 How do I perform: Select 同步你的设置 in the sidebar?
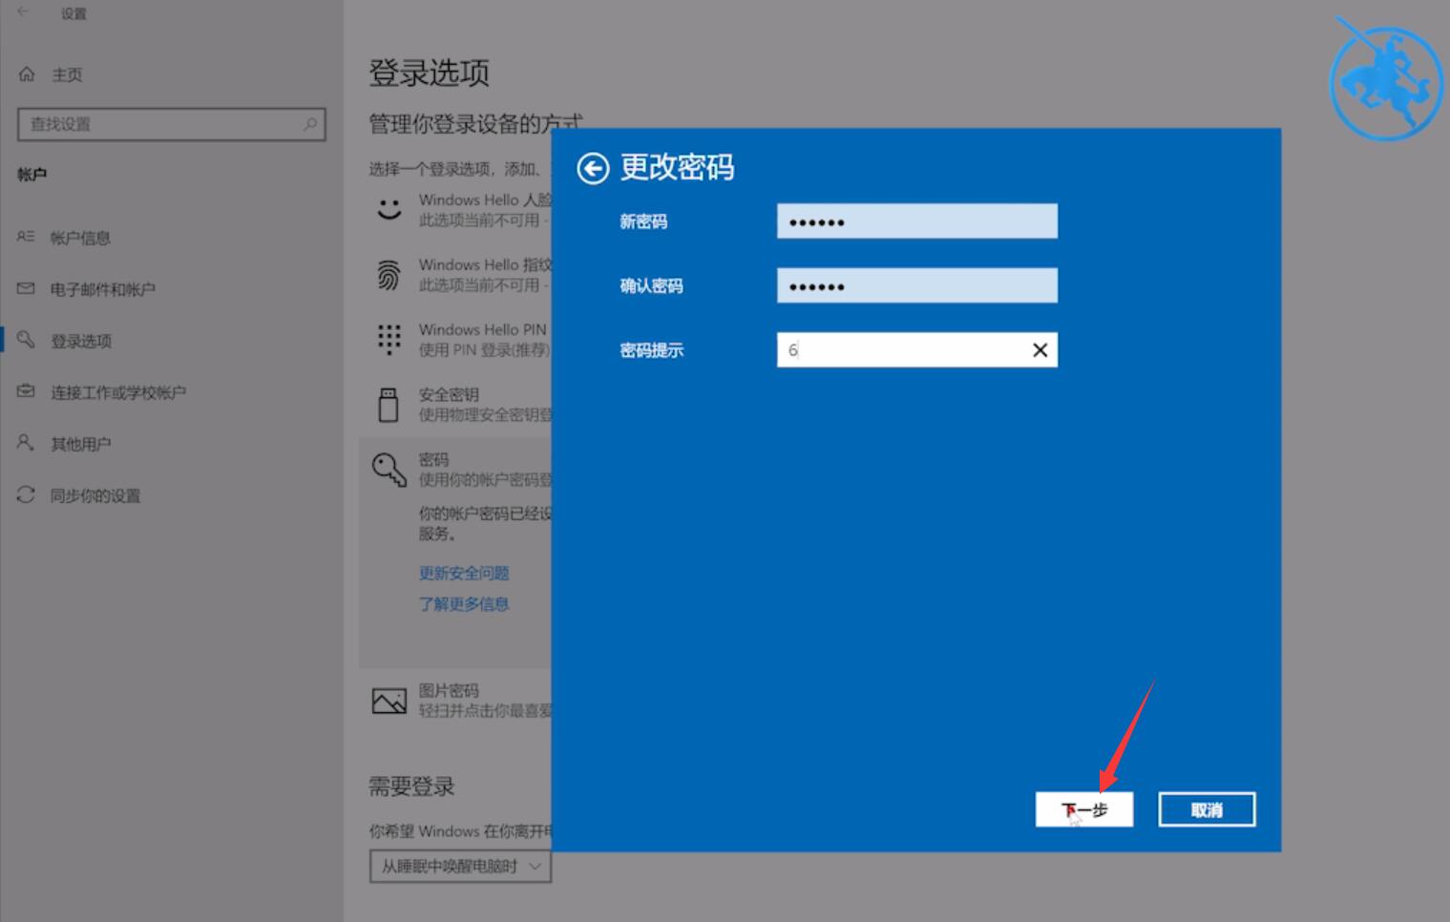[95, 495]
